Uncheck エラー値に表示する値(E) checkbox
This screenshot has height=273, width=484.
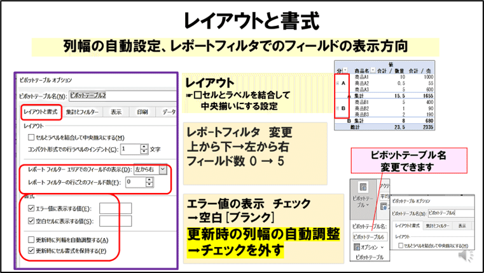31,209
